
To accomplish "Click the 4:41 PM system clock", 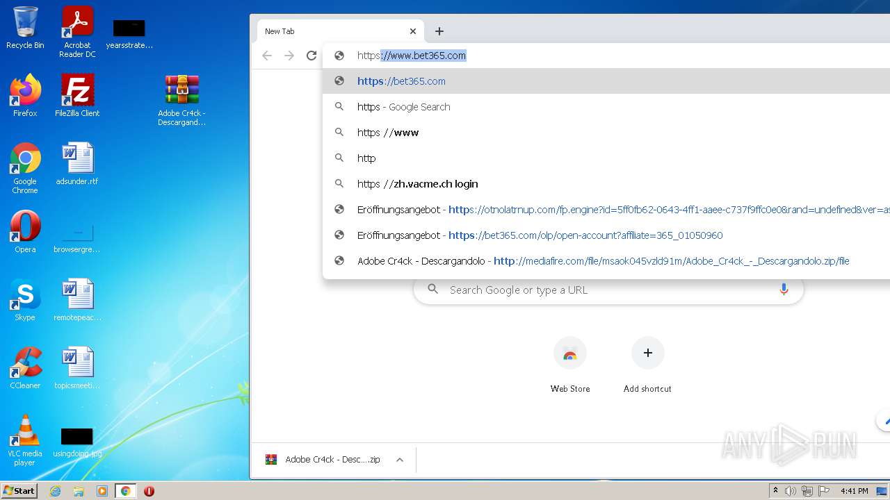I will pos(854,491).
